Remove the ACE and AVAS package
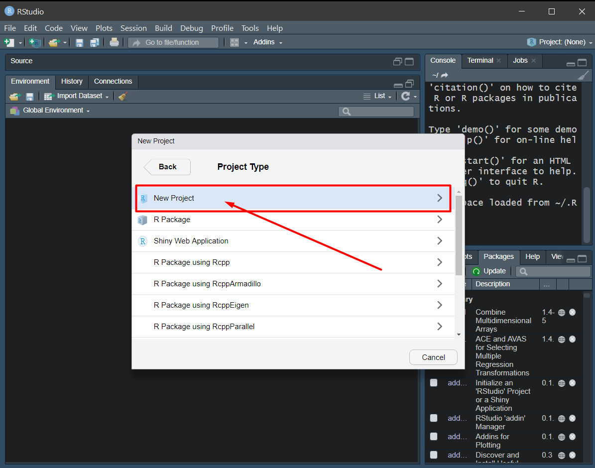 (x=573, y=339)
